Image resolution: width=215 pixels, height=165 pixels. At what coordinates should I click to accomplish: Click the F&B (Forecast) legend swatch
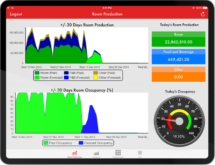pyautogui.click(x=66, y=78)
